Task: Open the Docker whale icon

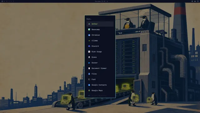Action: coord(89,63)
